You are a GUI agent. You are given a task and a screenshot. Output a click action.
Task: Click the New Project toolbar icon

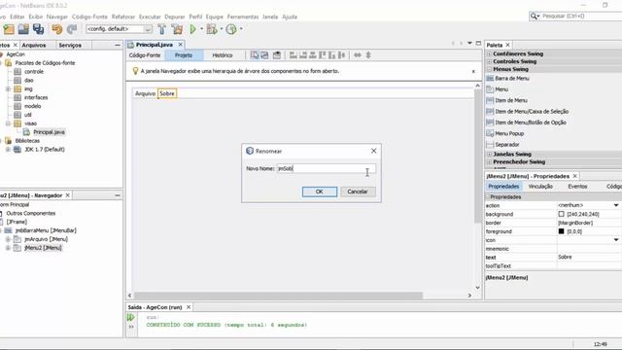(9, 29)
